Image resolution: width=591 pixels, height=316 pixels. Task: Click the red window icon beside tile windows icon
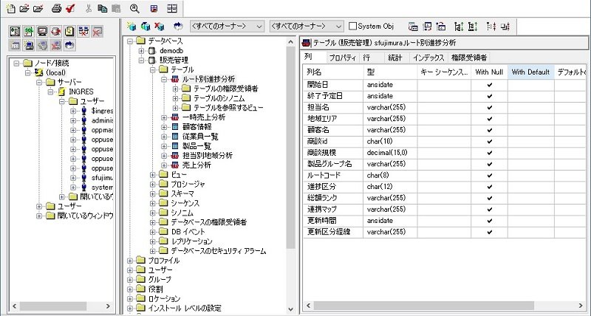click(x=154, y=8)
